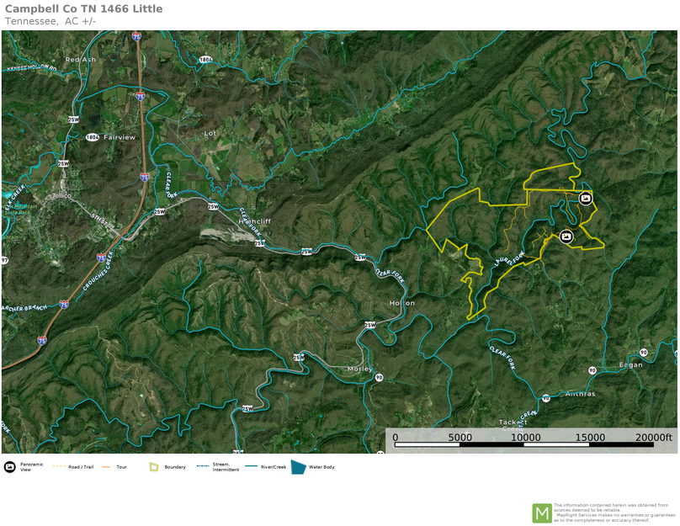This screenshot has width=680, height=526.
Task: Select the lower panoramic view camera marker
Action: coord(567,236)
